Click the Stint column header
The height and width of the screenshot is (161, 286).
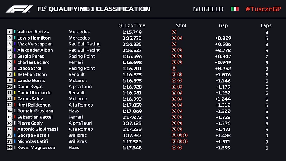pyautogui.click(x=181, y=25)
